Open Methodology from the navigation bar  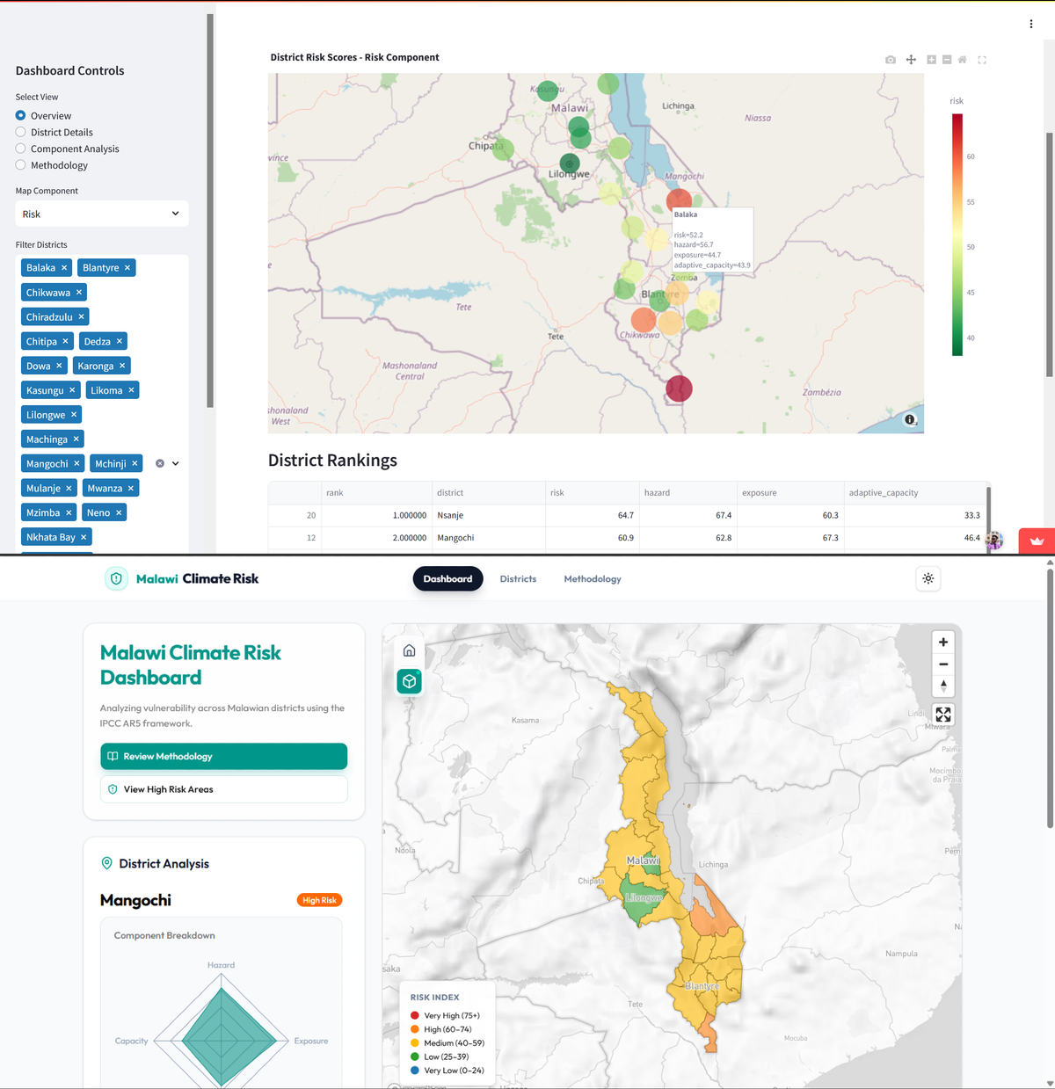click(x=593, y=578)
